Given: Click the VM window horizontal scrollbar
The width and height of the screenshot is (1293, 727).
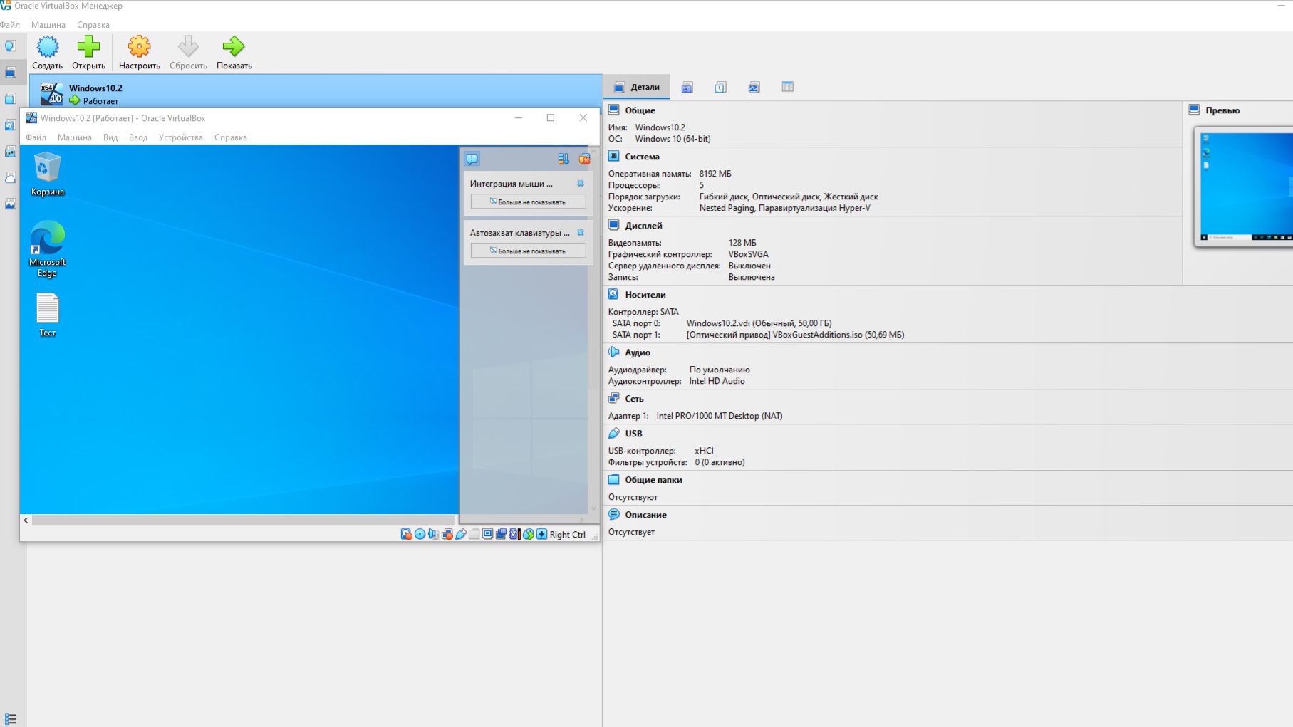Looking at the screenshot, I should click(x=243, y=521).
